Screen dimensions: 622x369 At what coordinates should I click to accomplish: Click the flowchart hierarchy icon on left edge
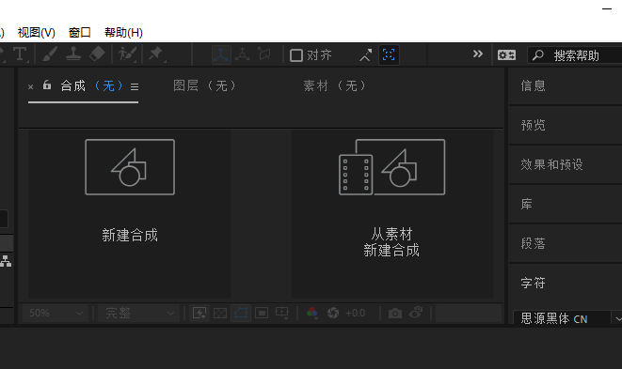pos(6,261)
